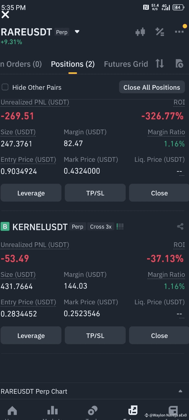Open the percent calculator icon

160,32
